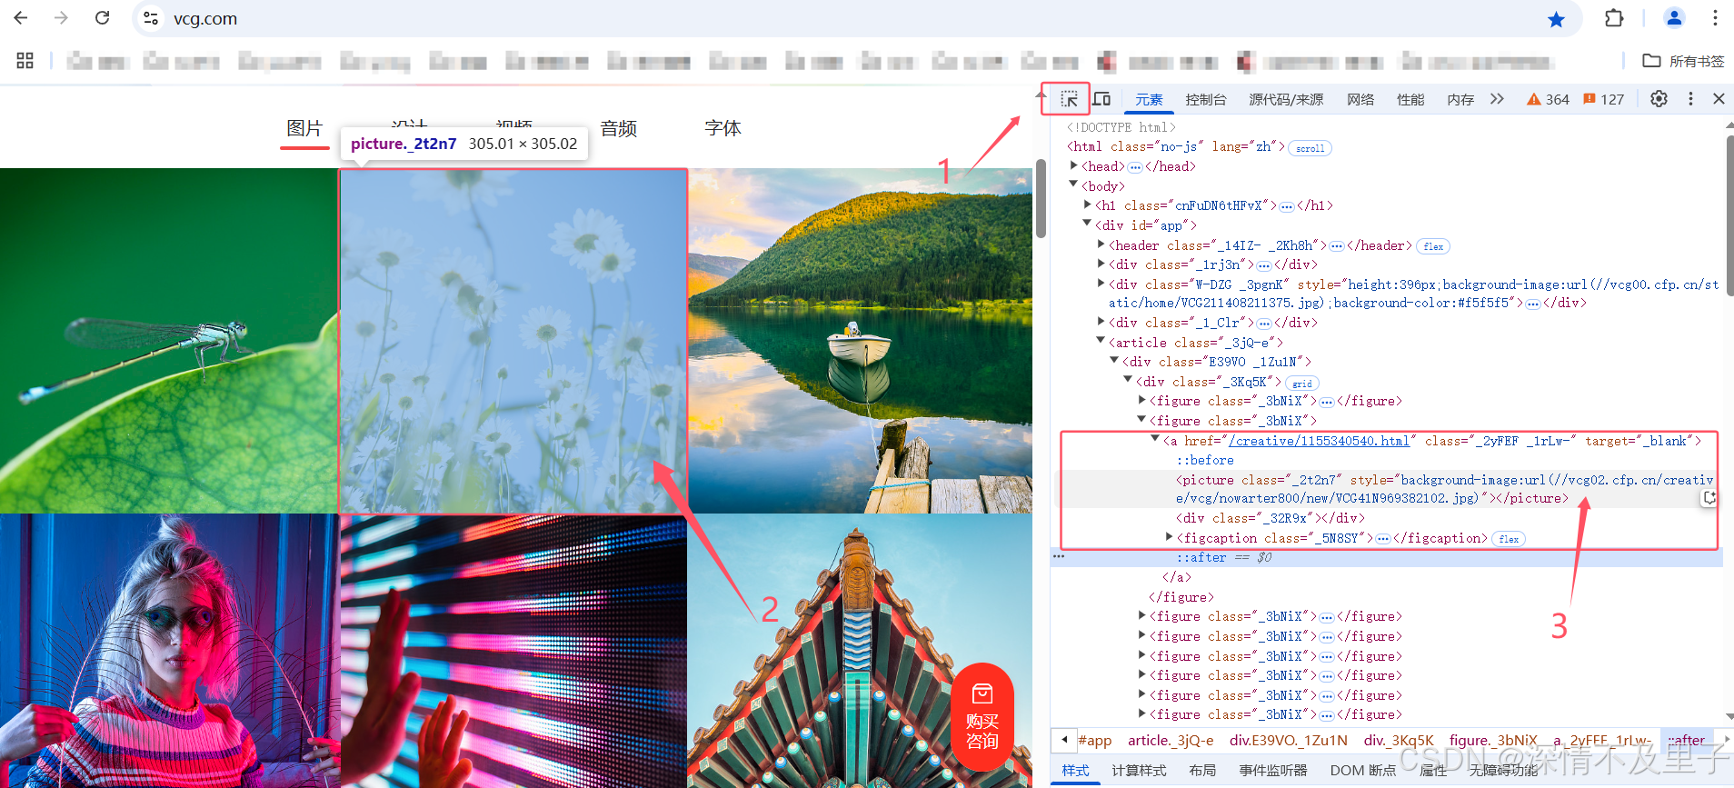The image size is (1734, 788).
Task: Click the woman with sunglasses photo
Action: pos(169,651)
